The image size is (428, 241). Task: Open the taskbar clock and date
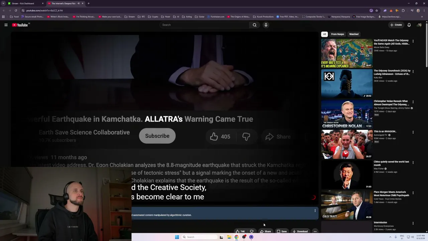click(420, 237)
